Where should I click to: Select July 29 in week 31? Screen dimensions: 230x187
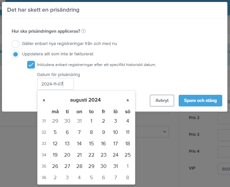coord(55,121)
